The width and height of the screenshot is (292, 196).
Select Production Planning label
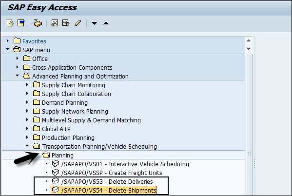[x=68, y=137]
